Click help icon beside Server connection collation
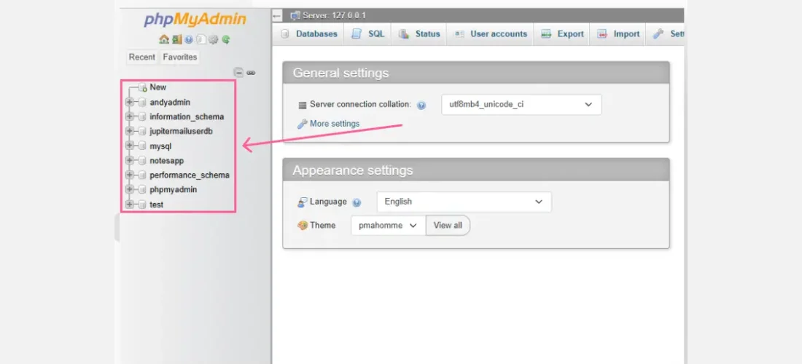 pos(421,105)
